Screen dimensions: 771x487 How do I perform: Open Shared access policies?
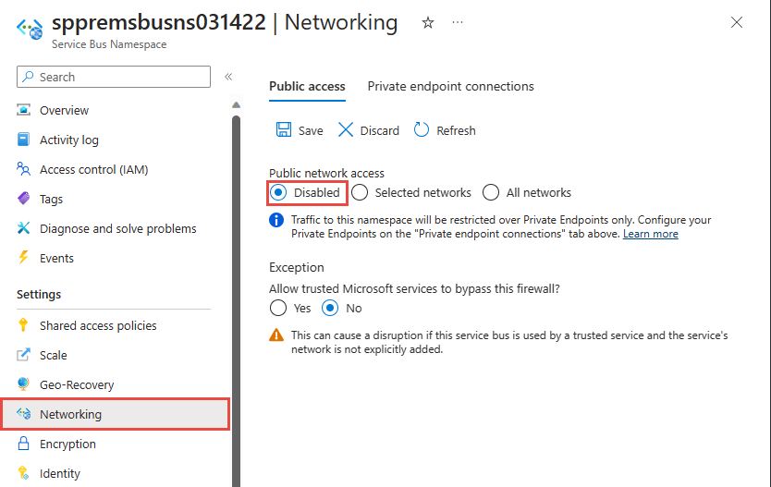click(98, 325)
